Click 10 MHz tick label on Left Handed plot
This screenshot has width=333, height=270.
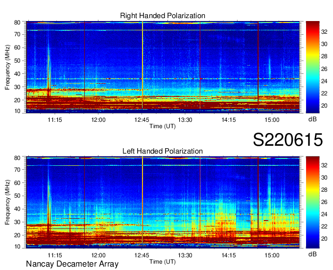(x=17, y=247)
